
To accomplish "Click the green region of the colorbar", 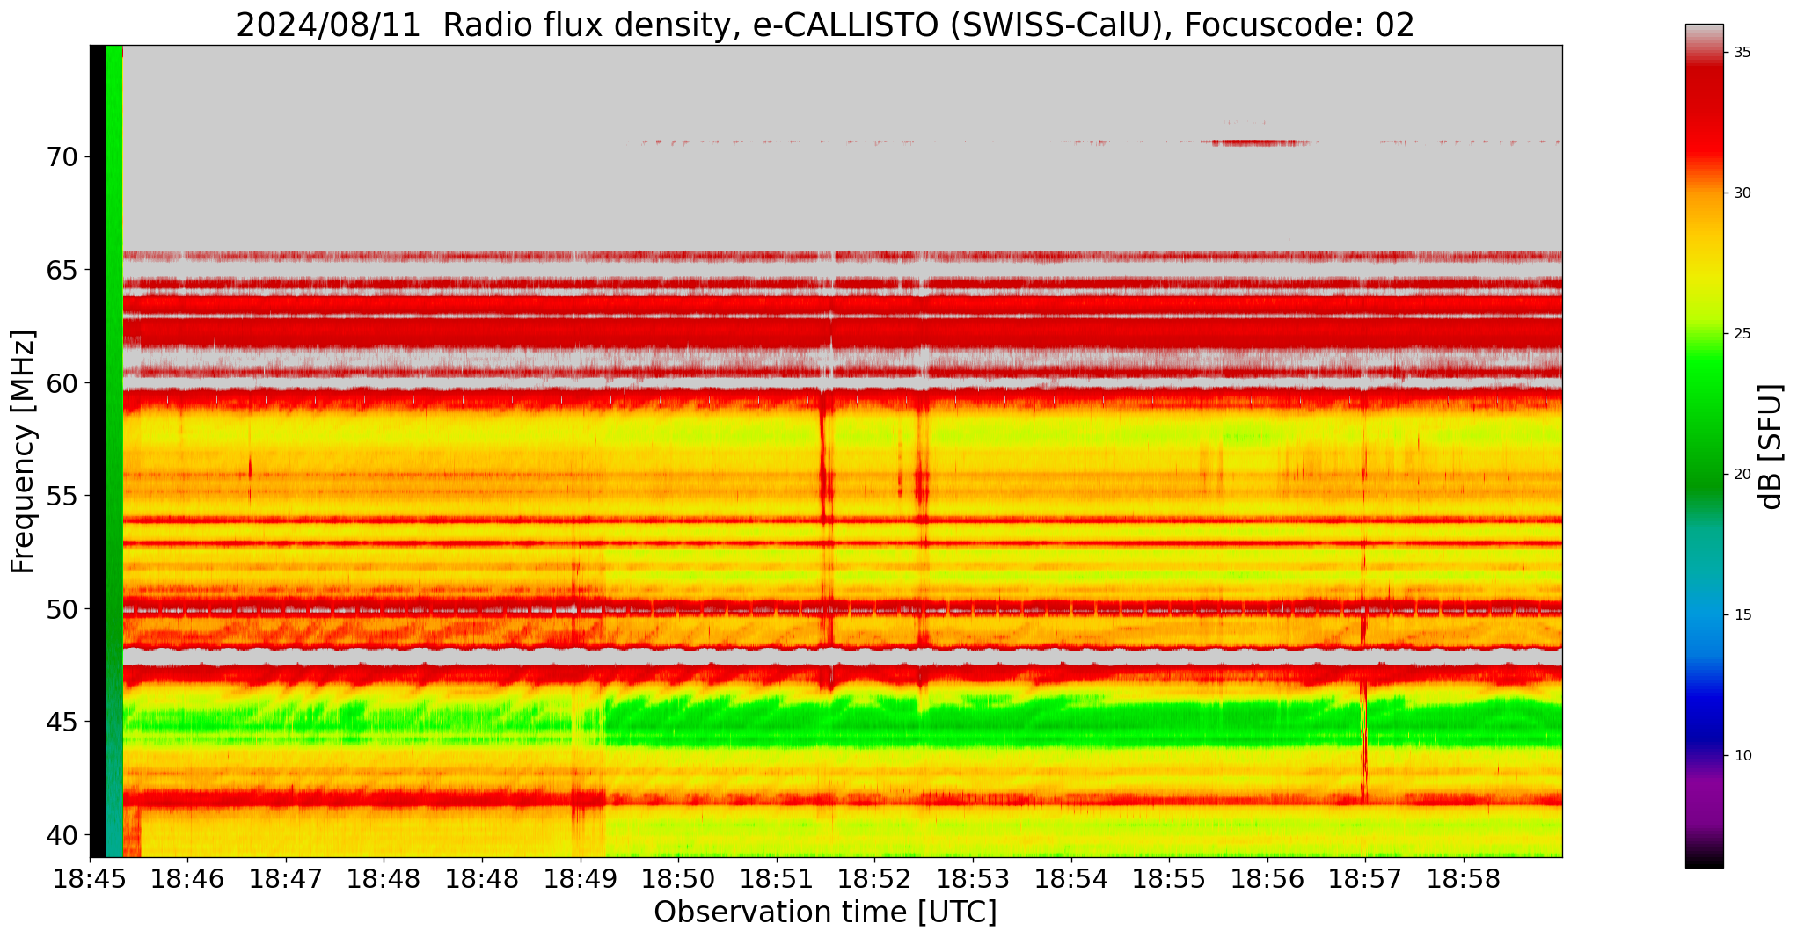I will 1704,422.
